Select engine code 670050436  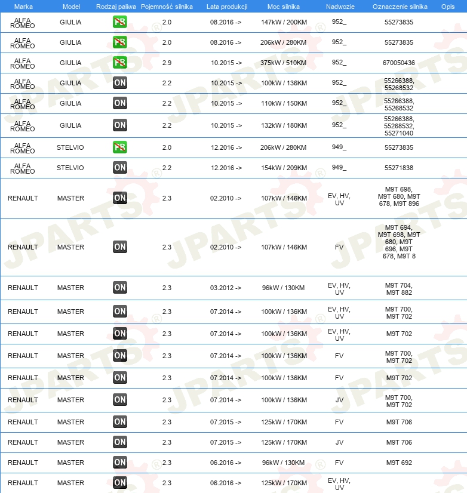coord(399,63)
